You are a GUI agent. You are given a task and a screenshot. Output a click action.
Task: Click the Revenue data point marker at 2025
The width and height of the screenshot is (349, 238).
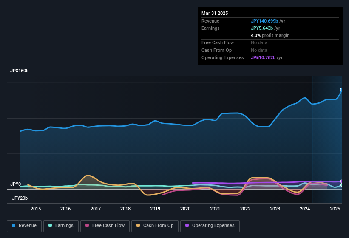coord(342,89)
